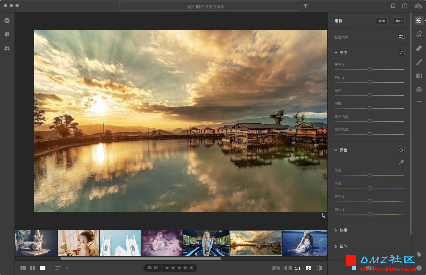Click the cloud sync status icon

coord(418,6)
